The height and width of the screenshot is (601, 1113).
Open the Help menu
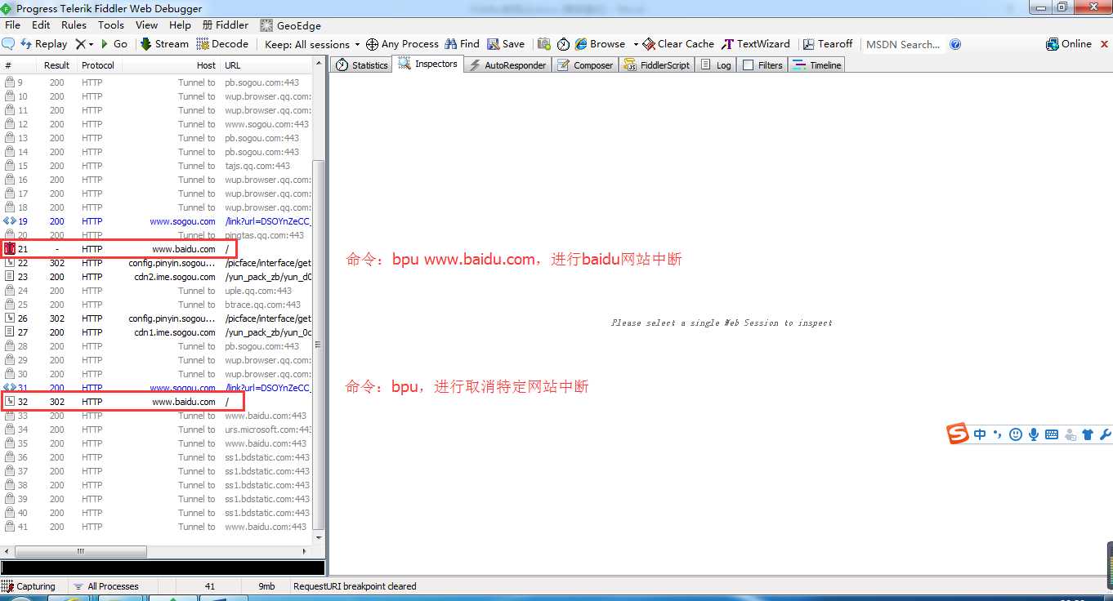click(x=180, y=25)
